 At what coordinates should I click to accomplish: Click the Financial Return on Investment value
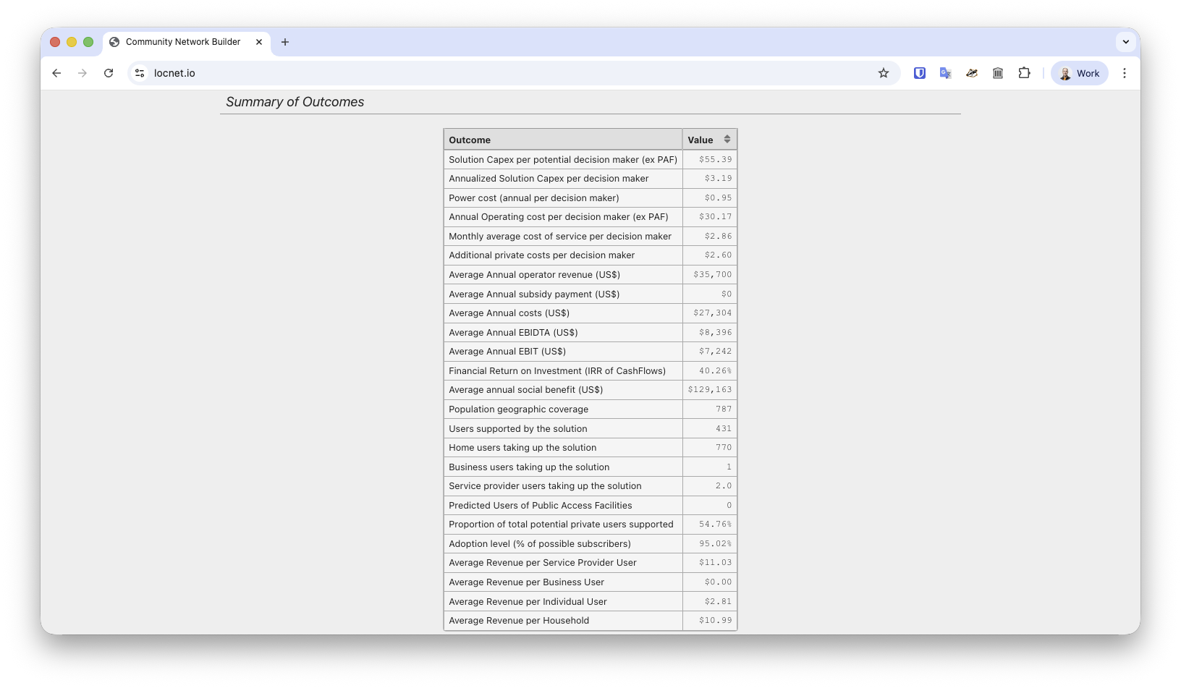714,371
